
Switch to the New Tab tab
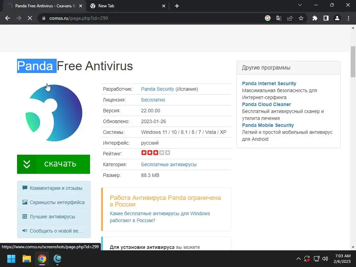click(127, 6)
